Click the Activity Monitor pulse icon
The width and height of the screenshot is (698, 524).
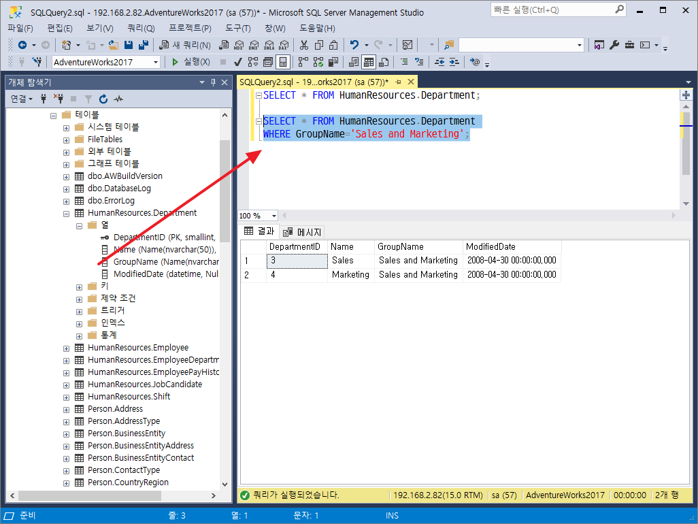pyautogui.click(x=118, y=99)
